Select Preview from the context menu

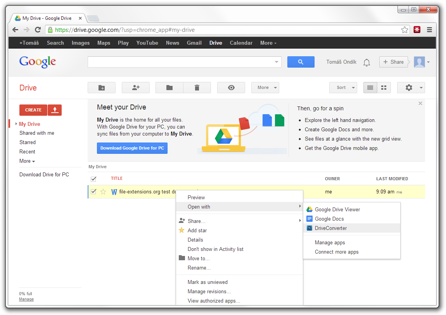click(240, 198)
